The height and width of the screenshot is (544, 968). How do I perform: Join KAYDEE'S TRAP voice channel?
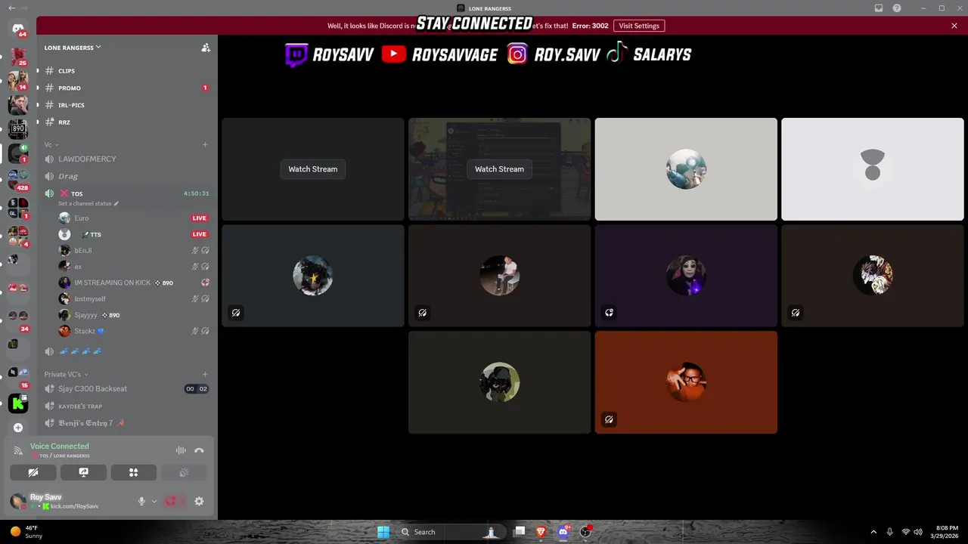pyautogui.click(x=126, y=406)
